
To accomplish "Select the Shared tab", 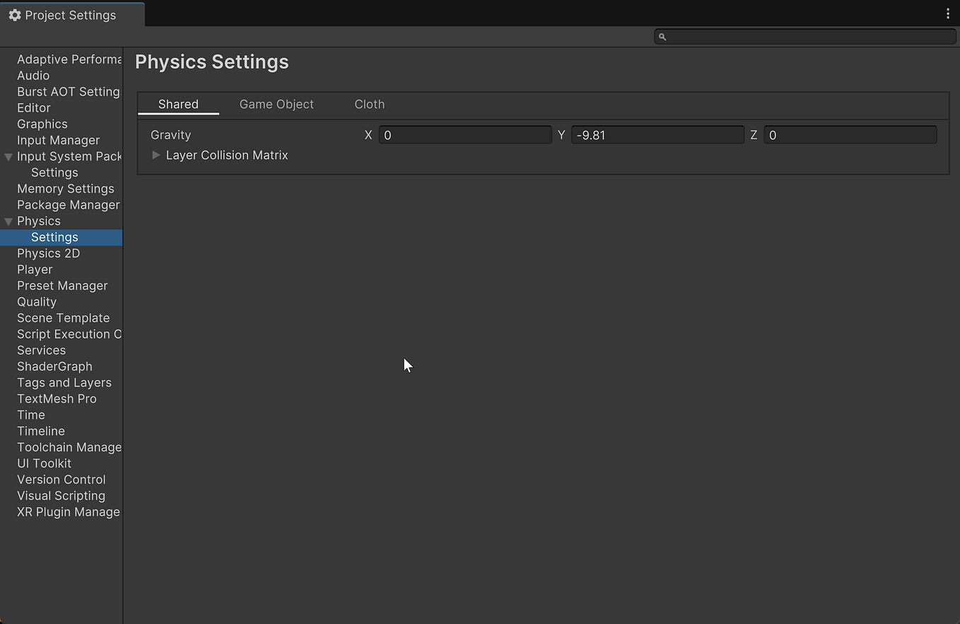I will [x=178, y=104].
